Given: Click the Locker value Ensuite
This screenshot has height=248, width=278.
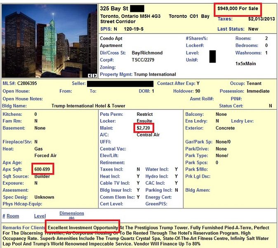Looking at the screenshot, I should click(x=144, y=121).
